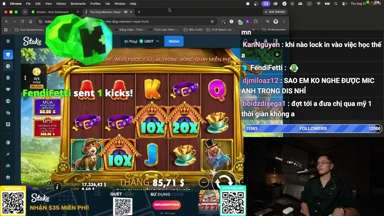This screenshot has width=384, height=216.
Task: Open the Sports basketball icon in sidebar
Action: click(8, 66)
